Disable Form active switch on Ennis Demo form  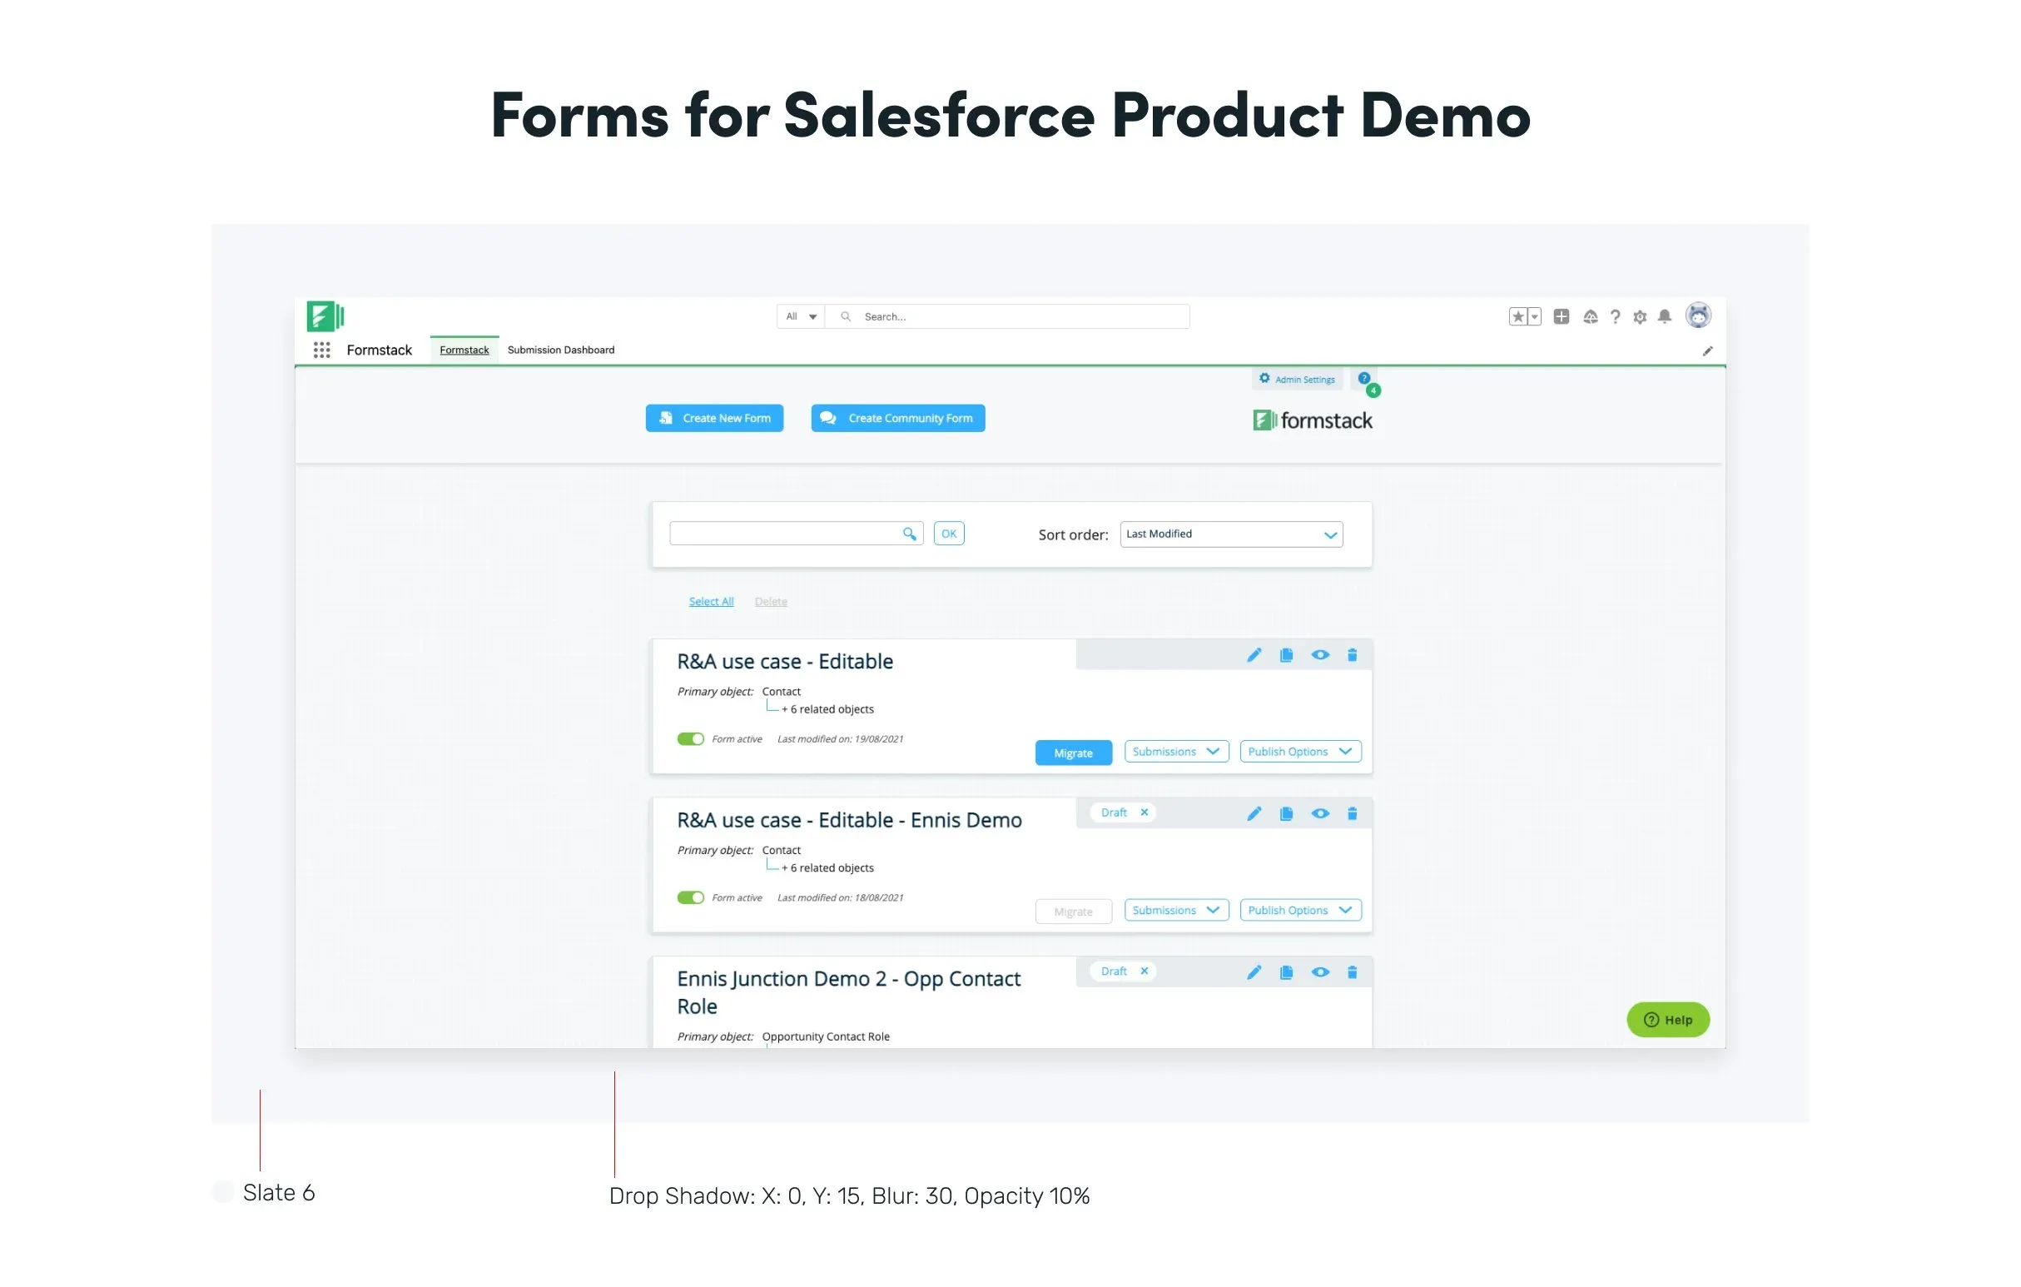point(691,897)
